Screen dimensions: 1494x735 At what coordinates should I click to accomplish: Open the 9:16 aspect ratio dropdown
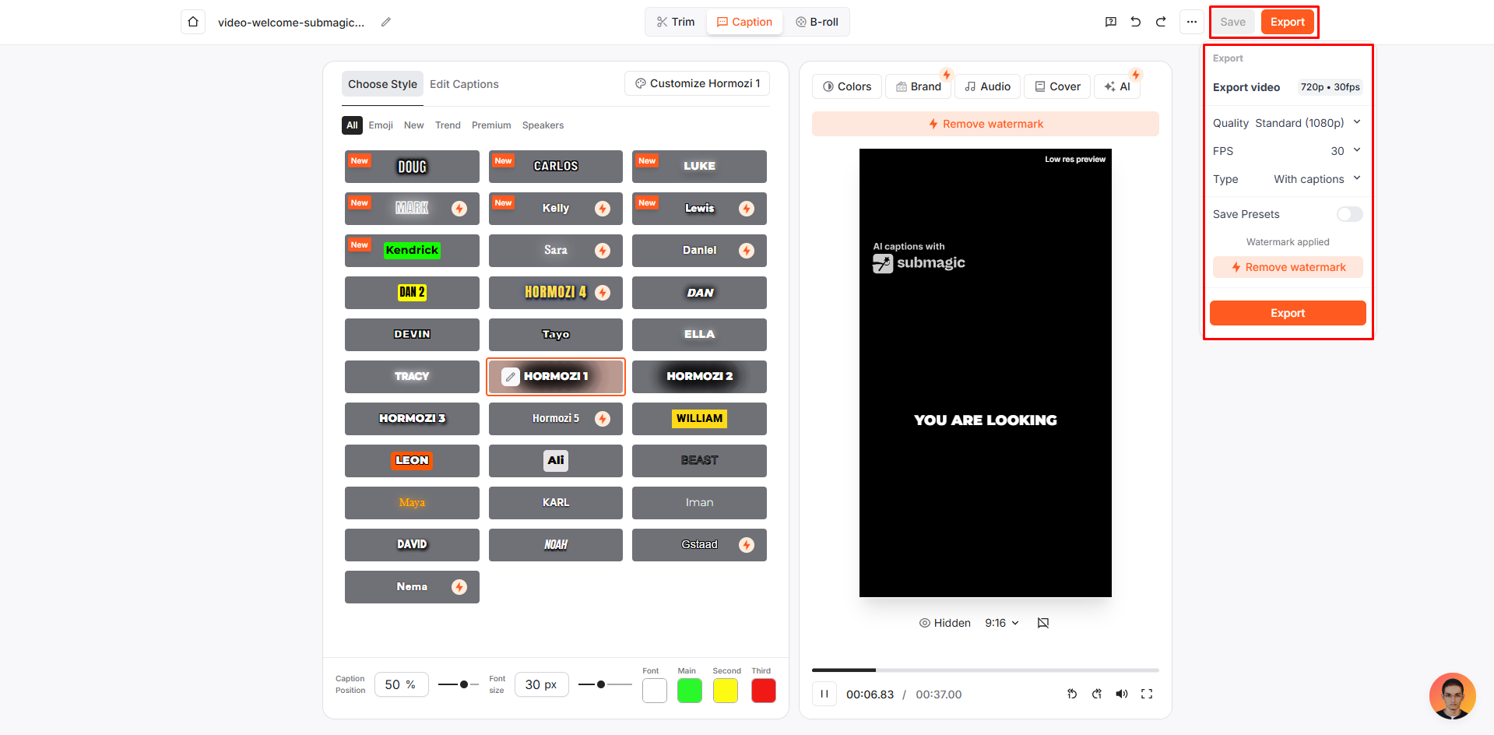(x=1002, y=623)
